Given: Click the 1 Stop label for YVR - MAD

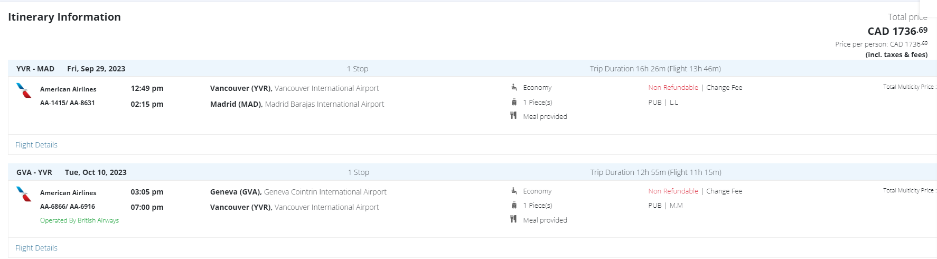Looking at the screenshot, I should [358, 69].
